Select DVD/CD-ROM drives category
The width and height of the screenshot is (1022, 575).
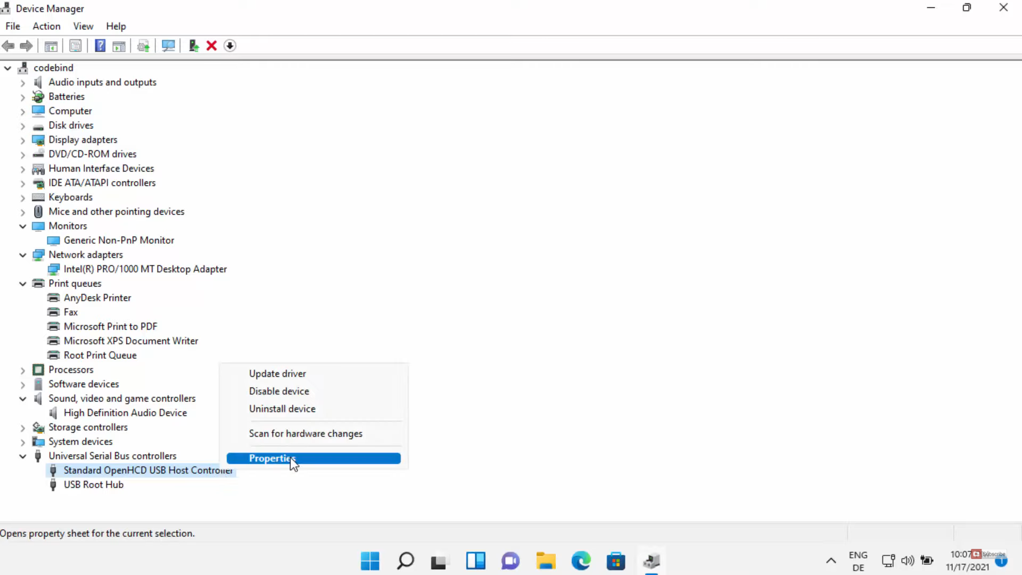pos(92,154)
